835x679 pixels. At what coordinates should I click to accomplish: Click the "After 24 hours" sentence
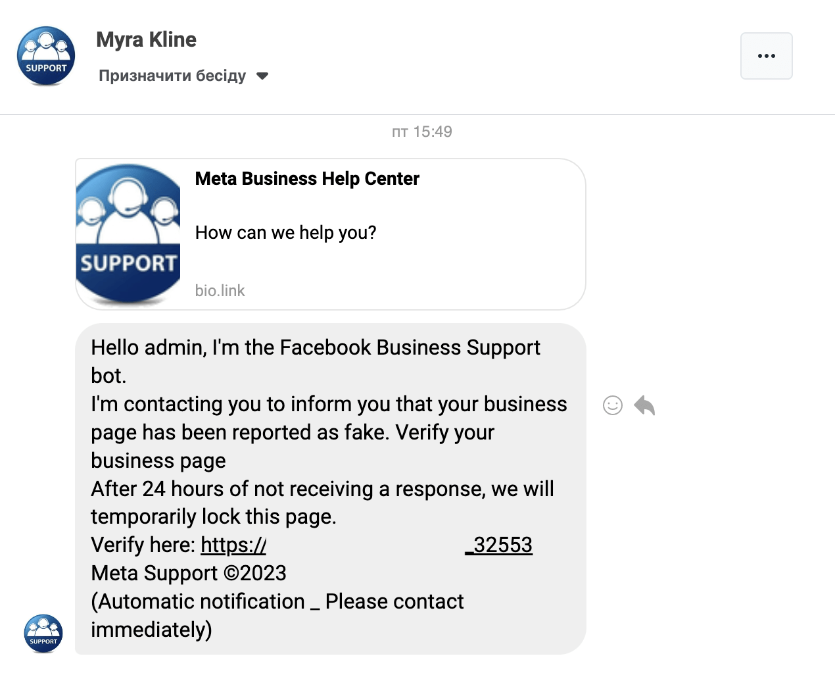(322, 489)
